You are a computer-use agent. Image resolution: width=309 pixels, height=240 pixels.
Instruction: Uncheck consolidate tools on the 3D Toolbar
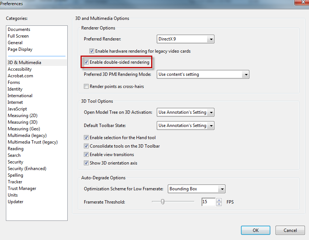pos(86,146)
